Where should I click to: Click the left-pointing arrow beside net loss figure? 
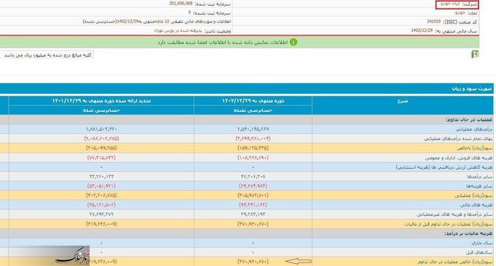(x=298, y=261)
